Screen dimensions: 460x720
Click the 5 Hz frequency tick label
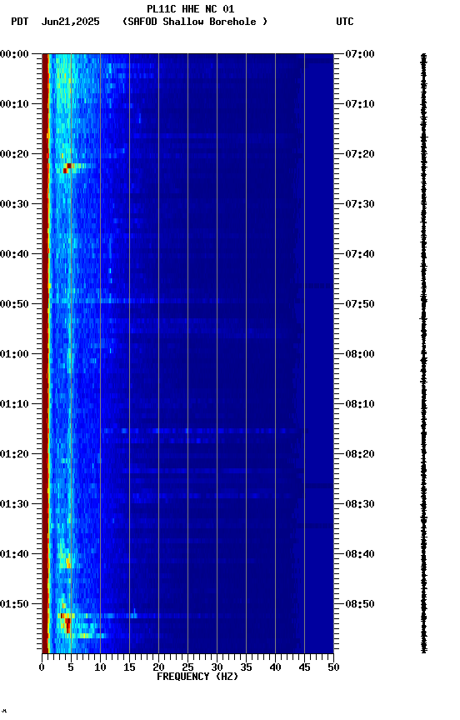click(71, 668)
